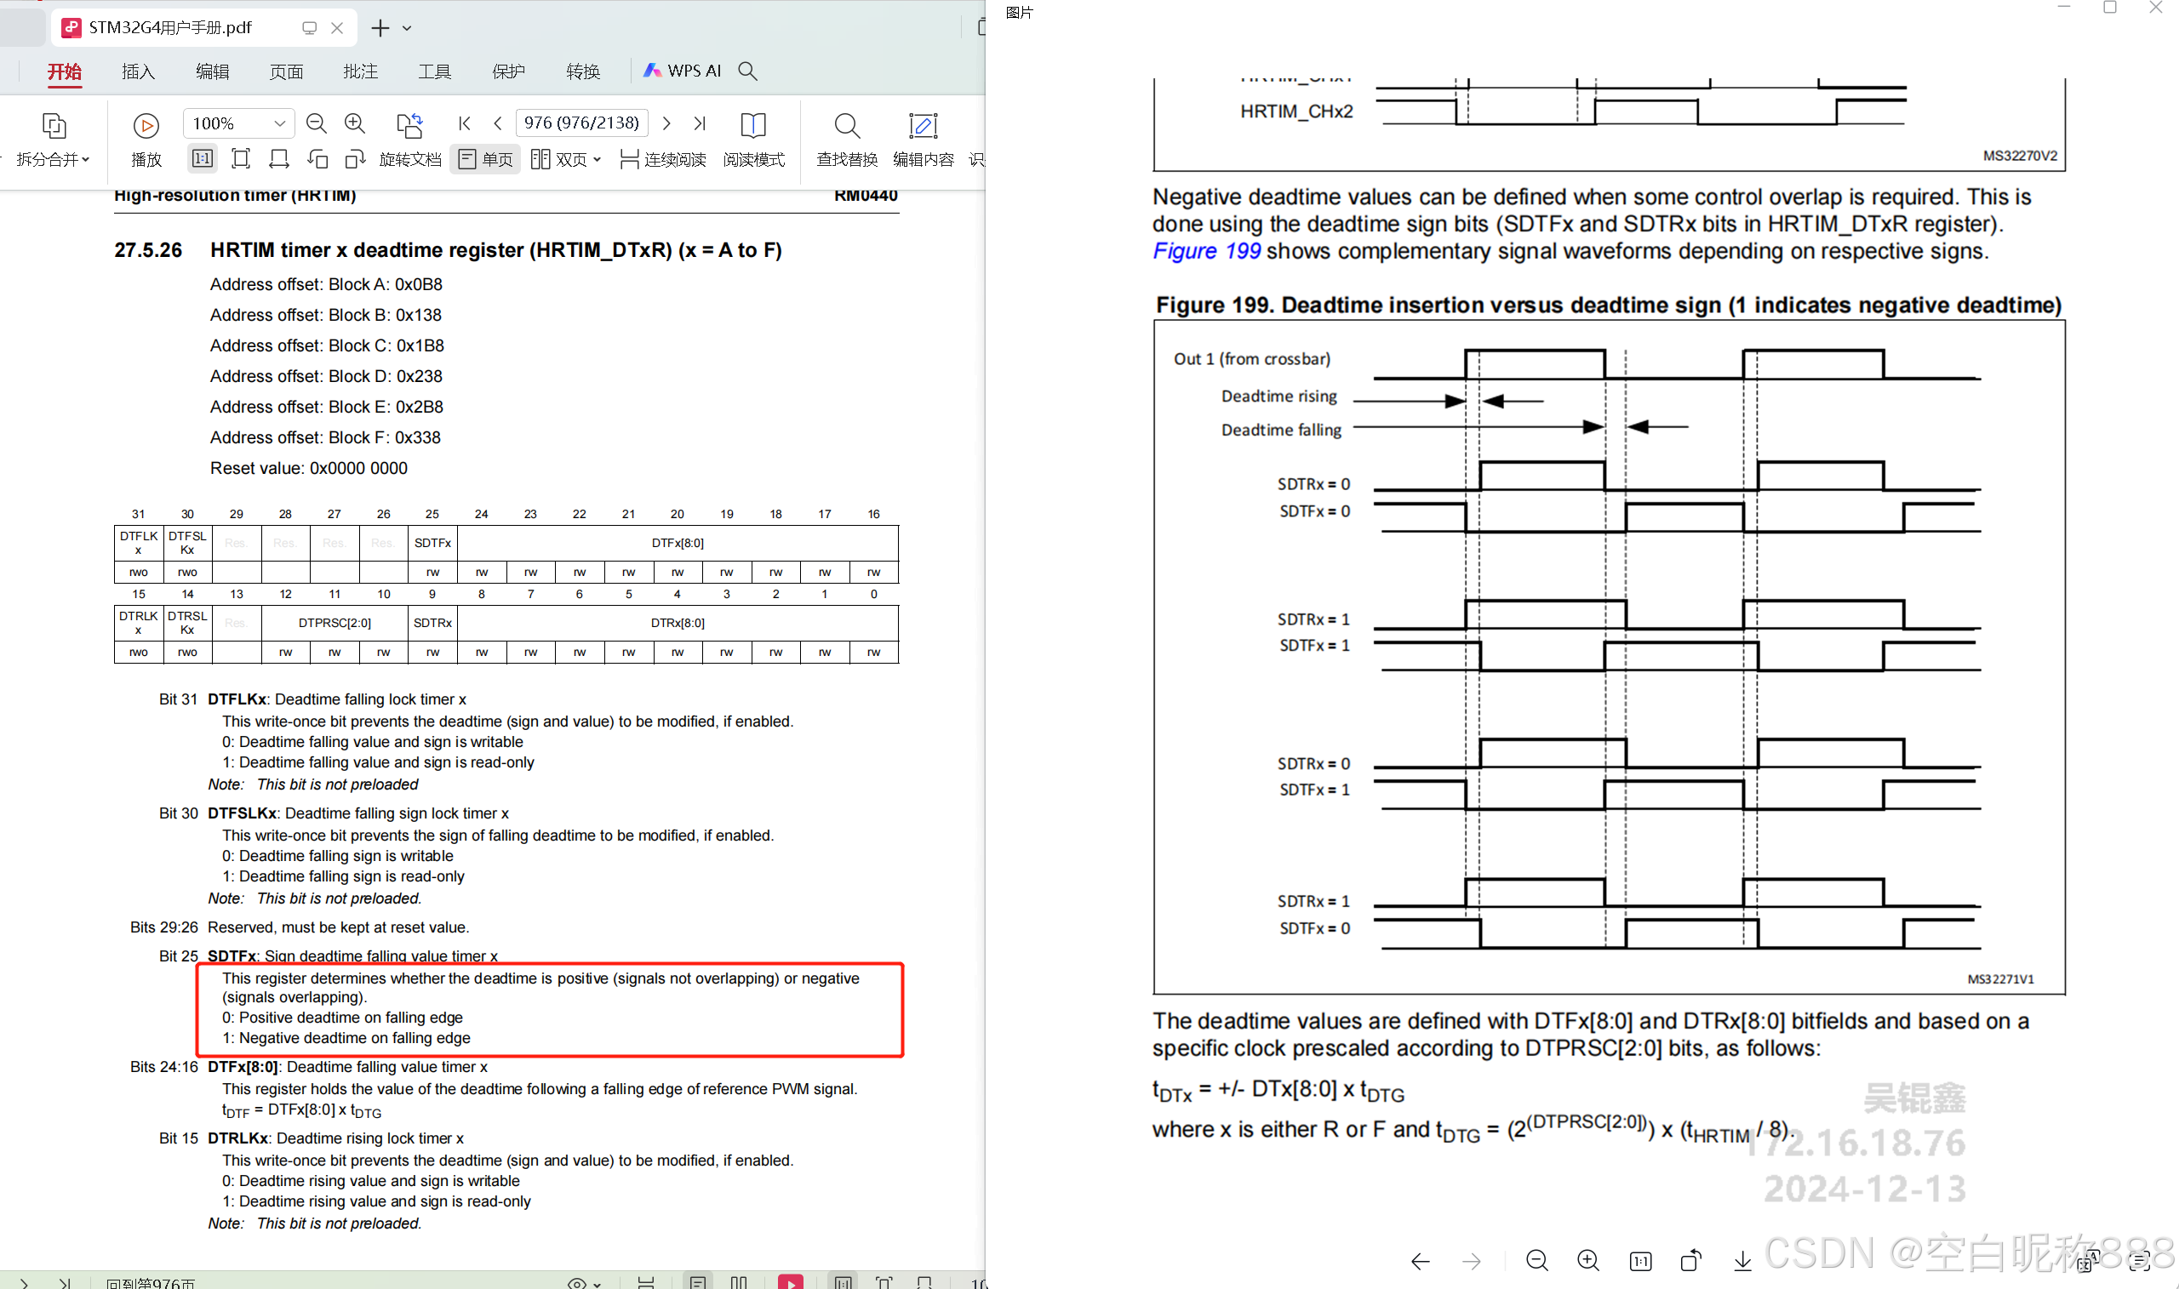Open the 工具 ribbon tab
This screenshot has height=1289, width=2179.
[x=434, y=71]
